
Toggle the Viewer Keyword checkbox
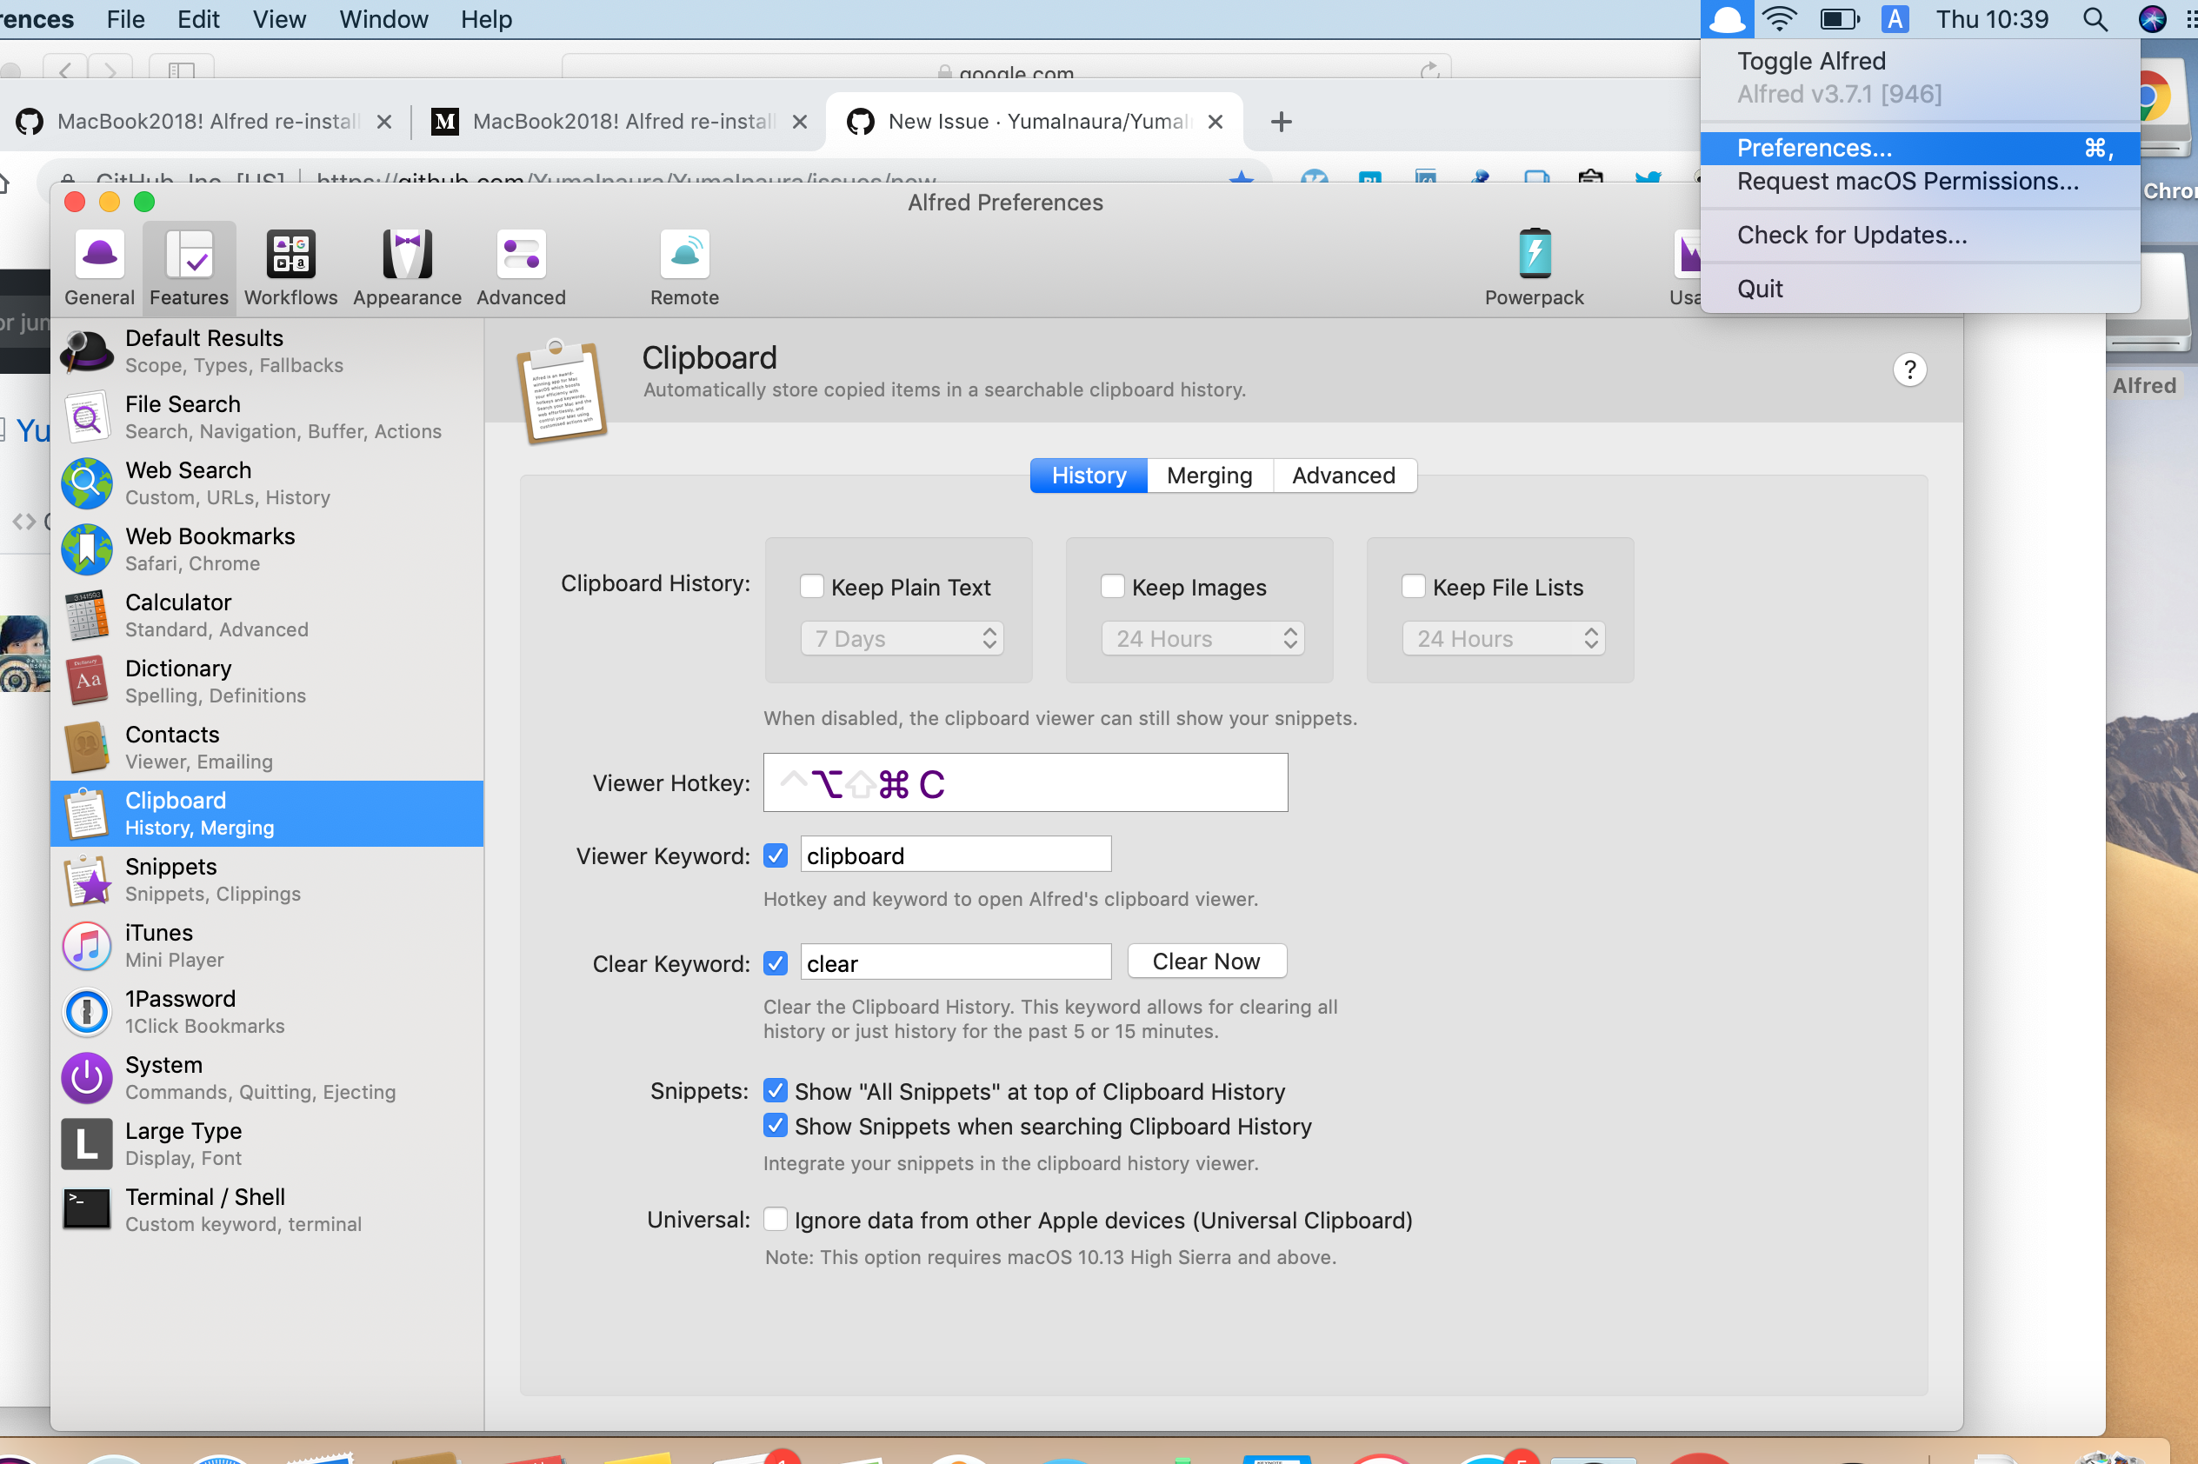775,855
